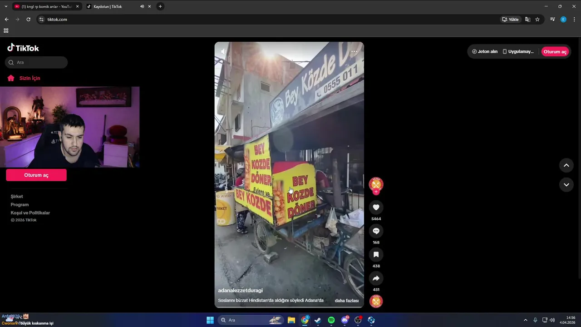Open File Explorer from taskbar
581x327 pixels.
291,320
